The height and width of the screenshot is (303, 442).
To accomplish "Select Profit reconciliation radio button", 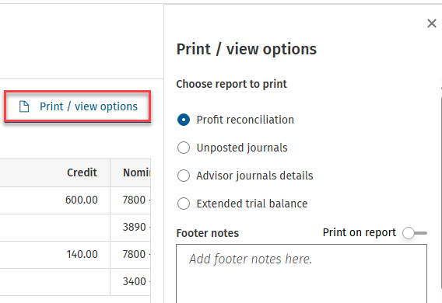I will (x=184, y=120).
